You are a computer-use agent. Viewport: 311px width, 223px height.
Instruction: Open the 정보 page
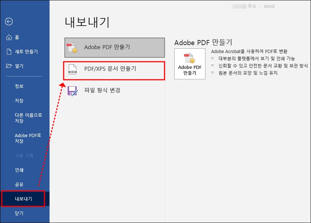25,86
